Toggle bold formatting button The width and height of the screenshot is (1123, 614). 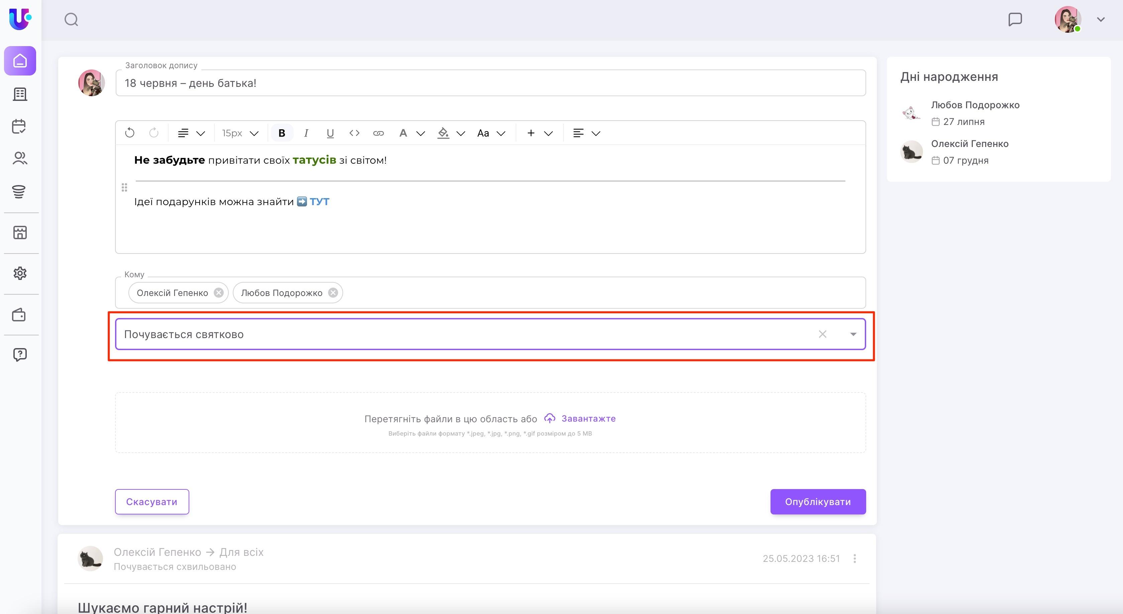[282, 133]
